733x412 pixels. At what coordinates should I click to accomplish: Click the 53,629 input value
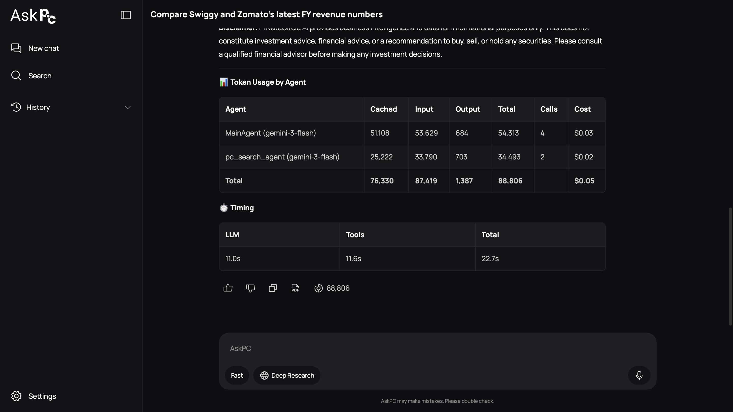click(x=426, y=133)
